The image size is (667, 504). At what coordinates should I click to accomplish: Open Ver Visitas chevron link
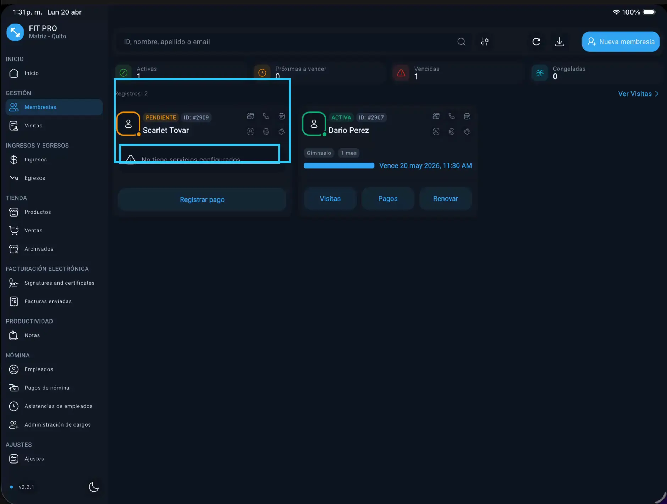click(x=638, y=94)
